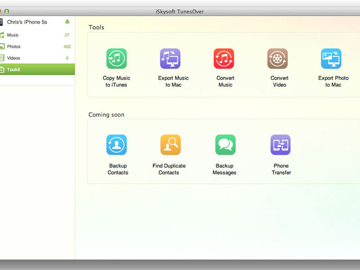The width and height of the screenshot is (360, 270).
Task: Click the "Copy Music to iTunes" label
Action: pos(116,81)
